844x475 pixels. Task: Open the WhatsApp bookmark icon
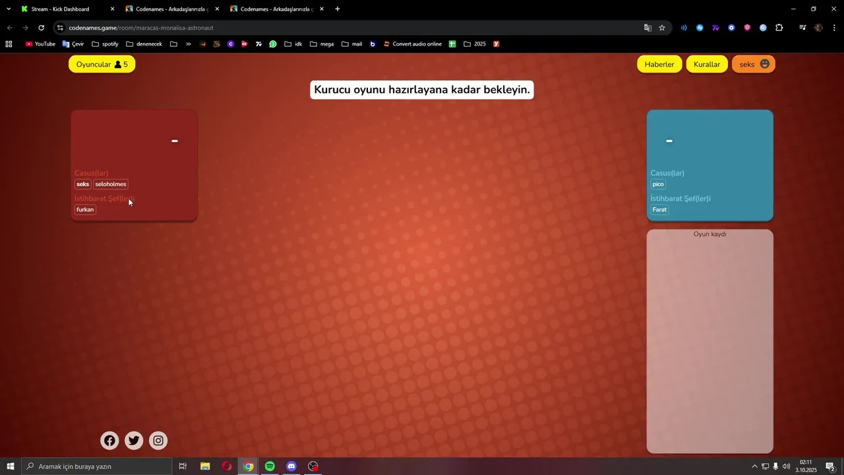pos(273,44)
